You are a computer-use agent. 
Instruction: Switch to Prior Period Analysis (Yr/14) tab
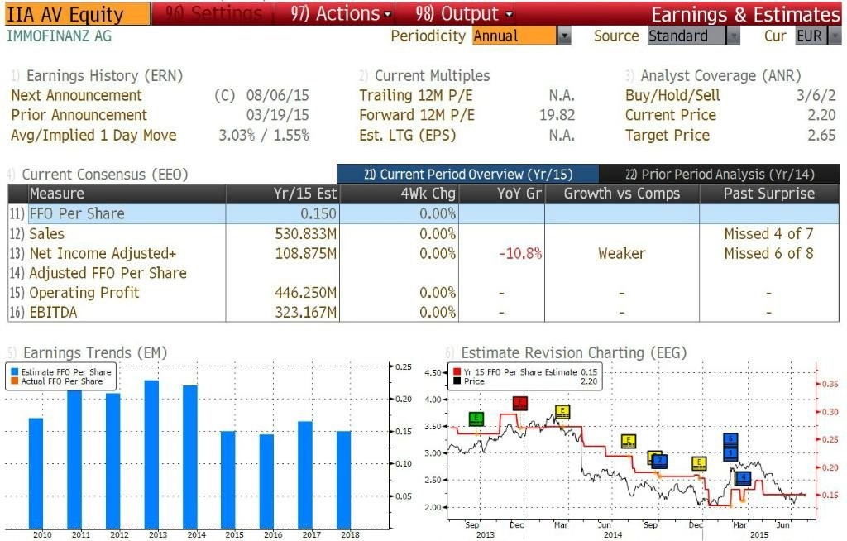[720, 174]
